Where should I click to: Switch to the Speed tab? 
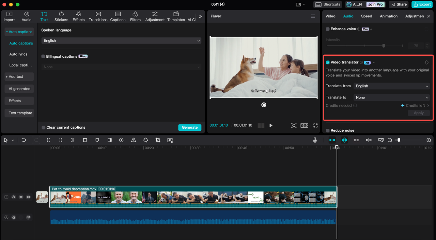pos(367,16)
